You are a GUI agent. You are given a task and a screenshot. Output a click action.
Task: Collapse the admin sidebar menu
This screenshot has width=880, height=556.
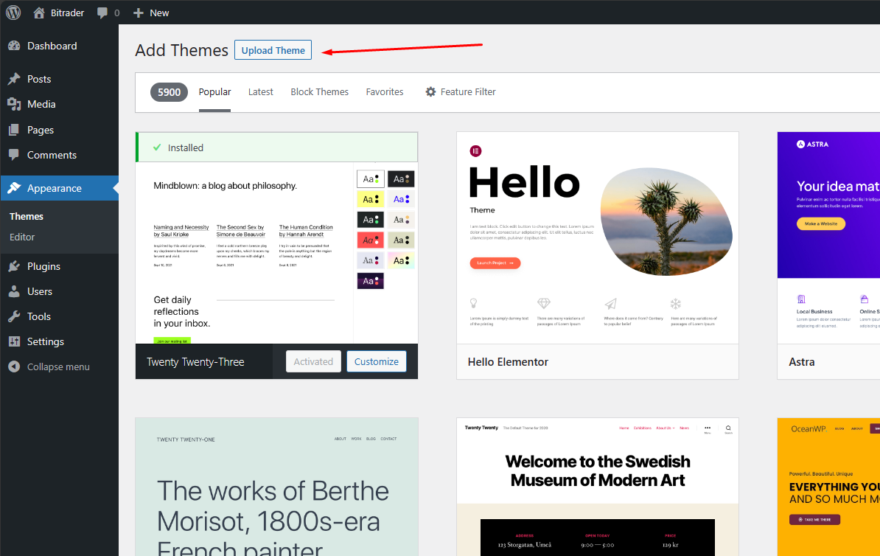57,366
